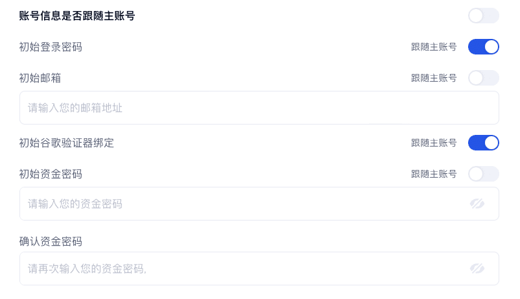
Task: Focus the 请再次输入您的资金密码 confirmation field
Action: click(240, 269)
